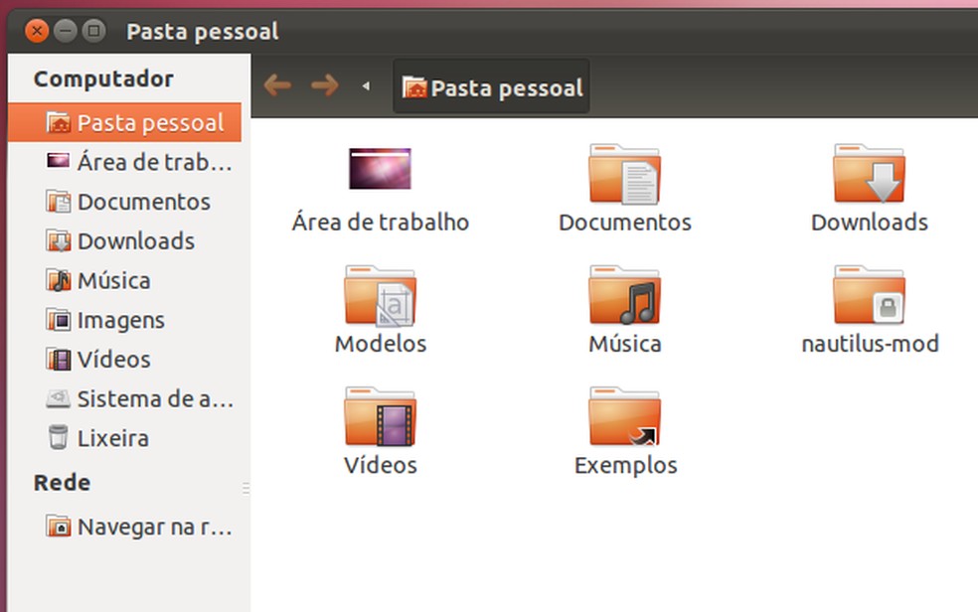Maximize the Pasta pessoal window

pyautogui.click(x=94, y=31)
